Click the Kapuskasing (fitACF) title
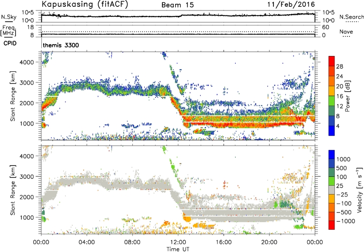The width and height of the screenshot is (364, 252). 85,5
